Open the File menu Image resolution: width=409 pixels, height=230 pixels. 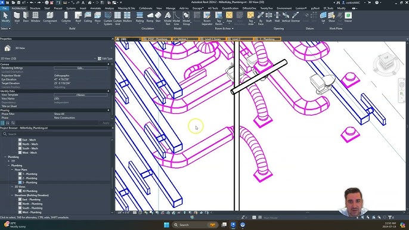click(4, 8)
